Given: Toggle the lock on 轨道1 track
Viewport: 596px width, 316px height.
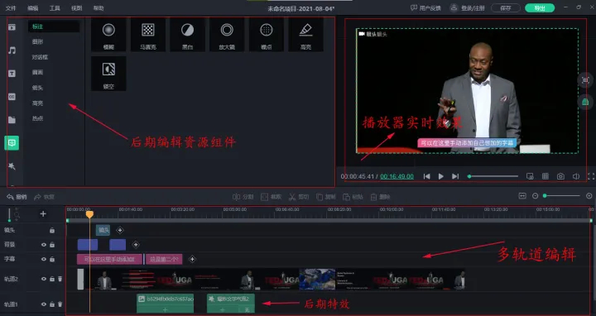Looking at the screenshot, I should coord(52,304).
